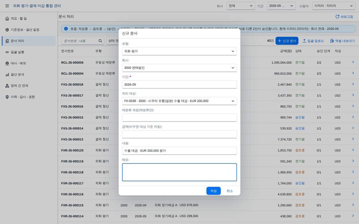Open 처리 대상 FX-0038 dropdown
Viewport: 359px width, 224px height.
[179, 101]
